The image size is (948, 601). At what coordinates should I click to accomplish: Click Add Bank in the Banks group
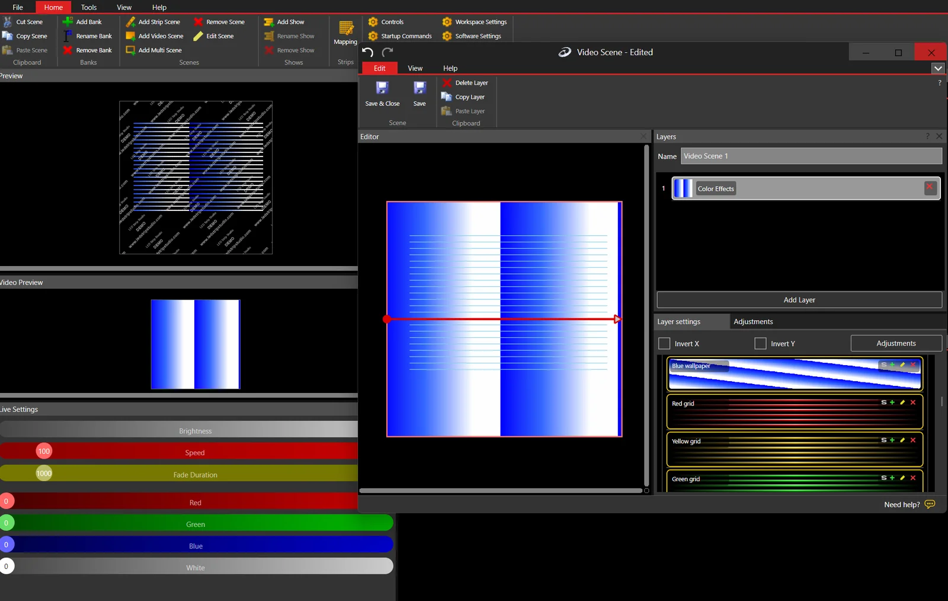(82, 22)
